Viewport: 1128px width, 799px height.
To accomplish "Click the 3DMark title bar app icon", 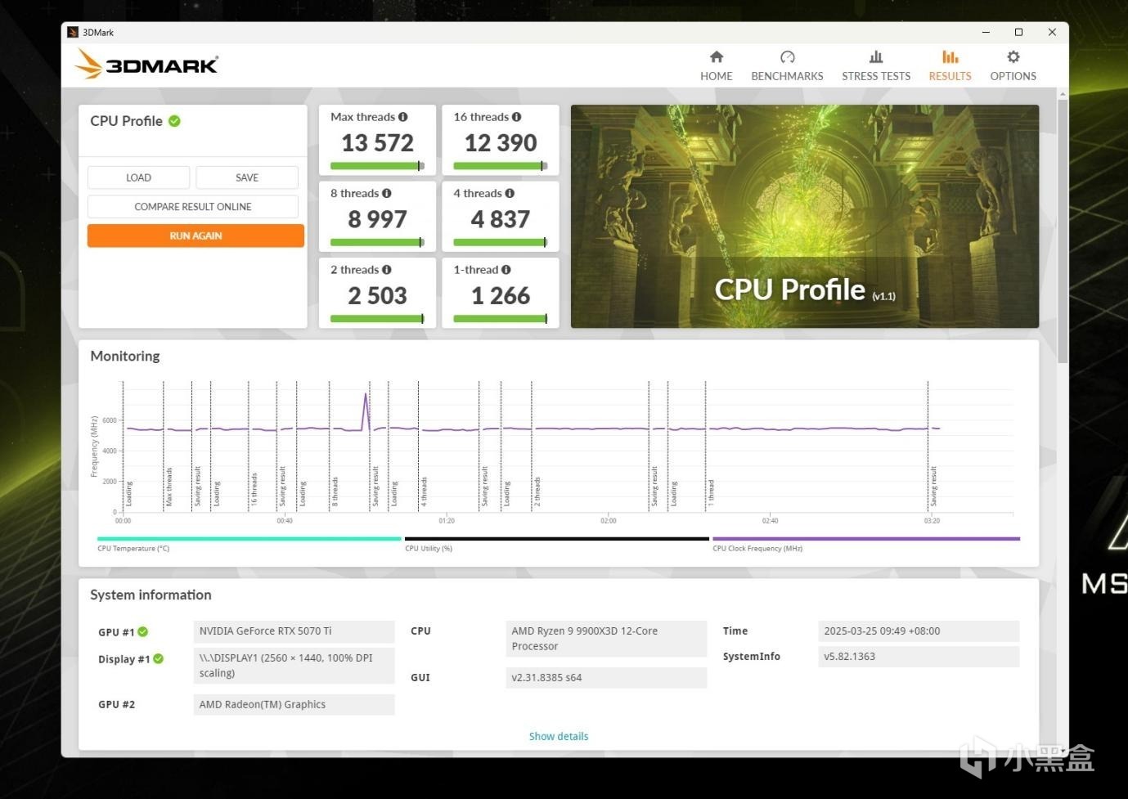I will (x=73, y=33).
